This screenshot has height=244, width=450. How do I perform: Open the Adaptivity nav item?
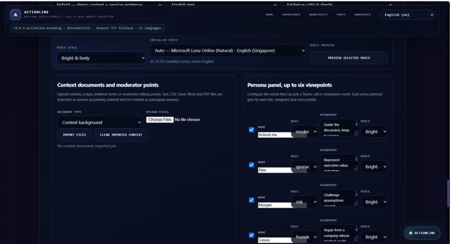[x=318, y=15]
